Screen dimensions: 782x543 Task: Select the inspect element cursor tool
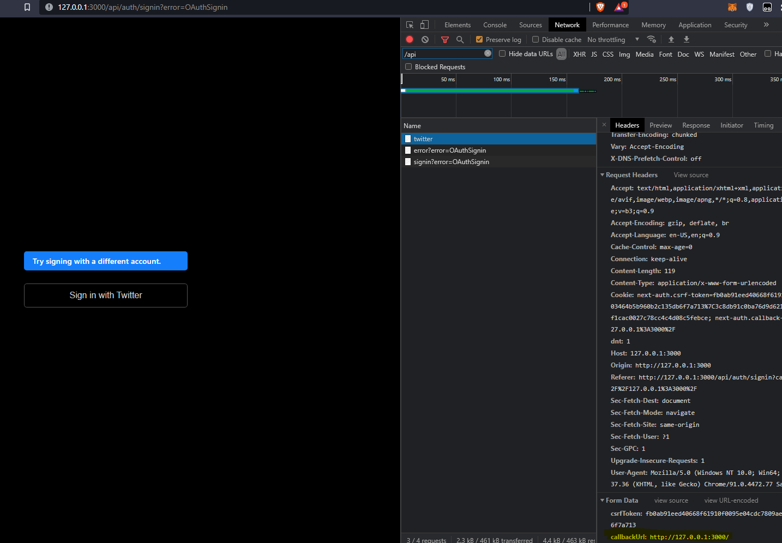click(x=409, y=25)
